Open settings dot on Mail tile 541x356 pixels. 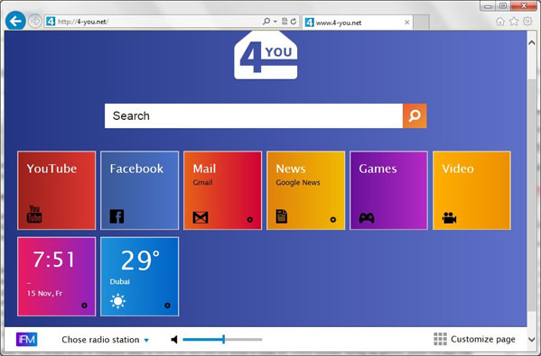coord(250,220)
